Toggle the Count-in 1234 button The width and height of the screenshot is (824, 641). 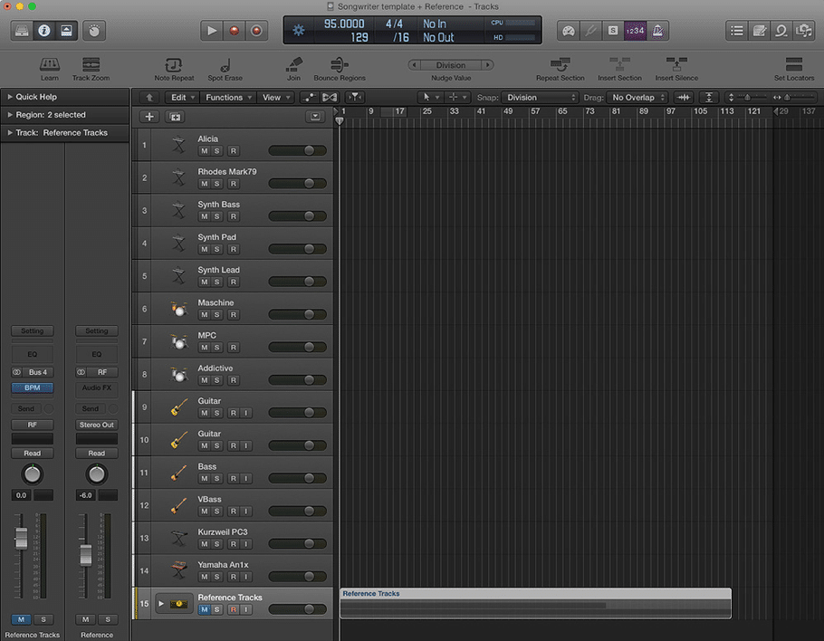click(635, 31)
